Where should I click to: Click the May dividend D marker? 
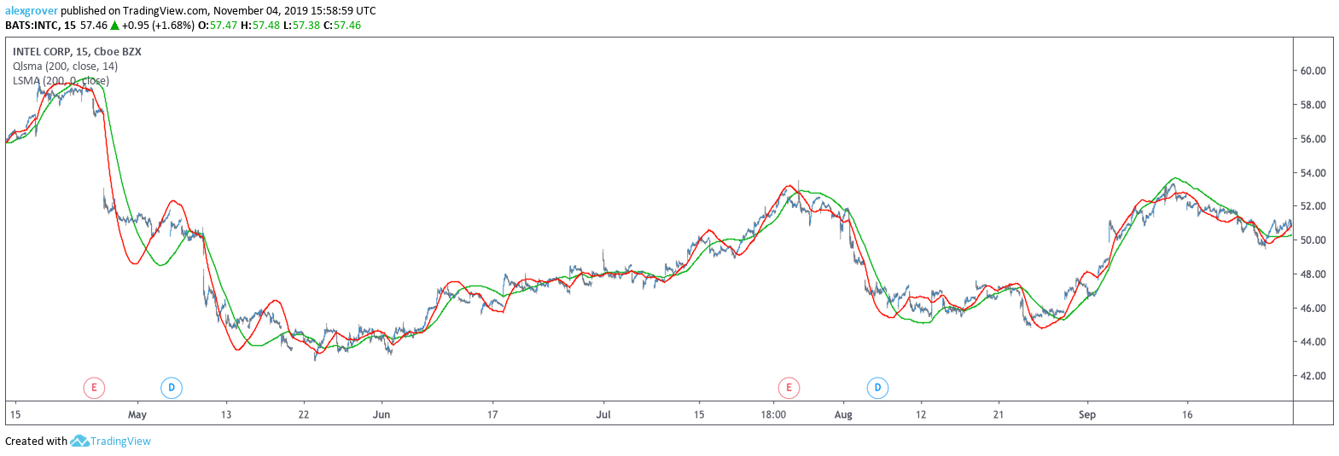(x=172, y=388)
